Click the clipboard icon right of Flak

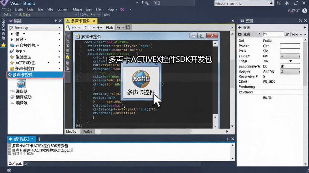[128, 27]
